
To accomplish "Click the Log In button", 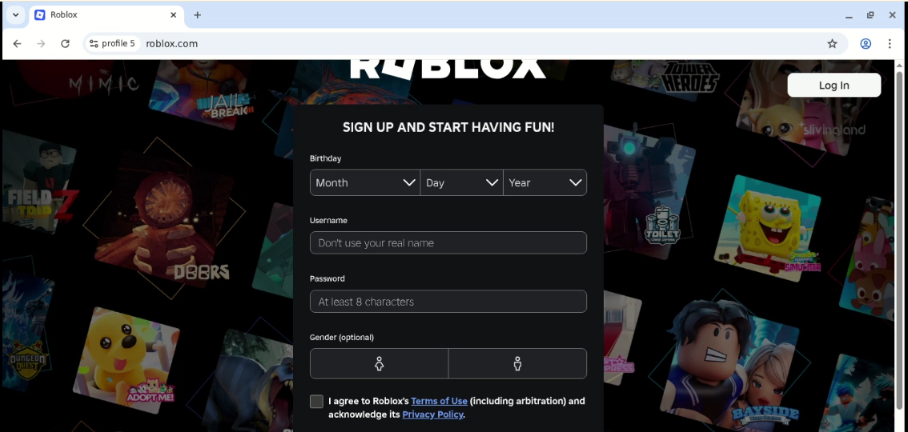I will (834, 85).
